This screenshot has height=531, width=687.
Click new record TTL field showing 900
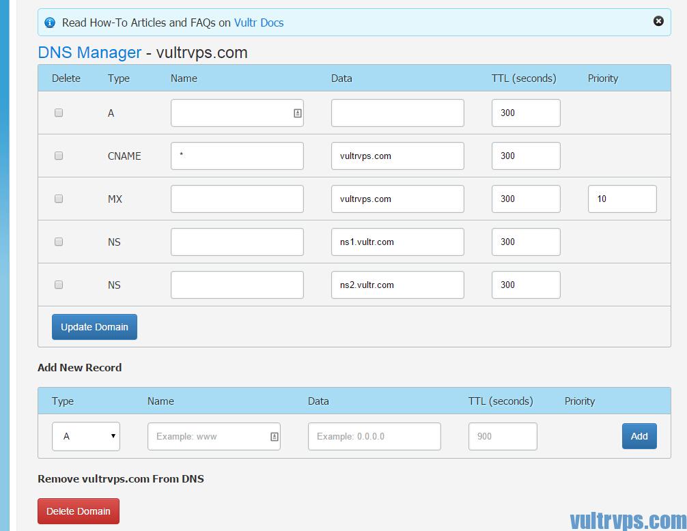coord(503,436)
